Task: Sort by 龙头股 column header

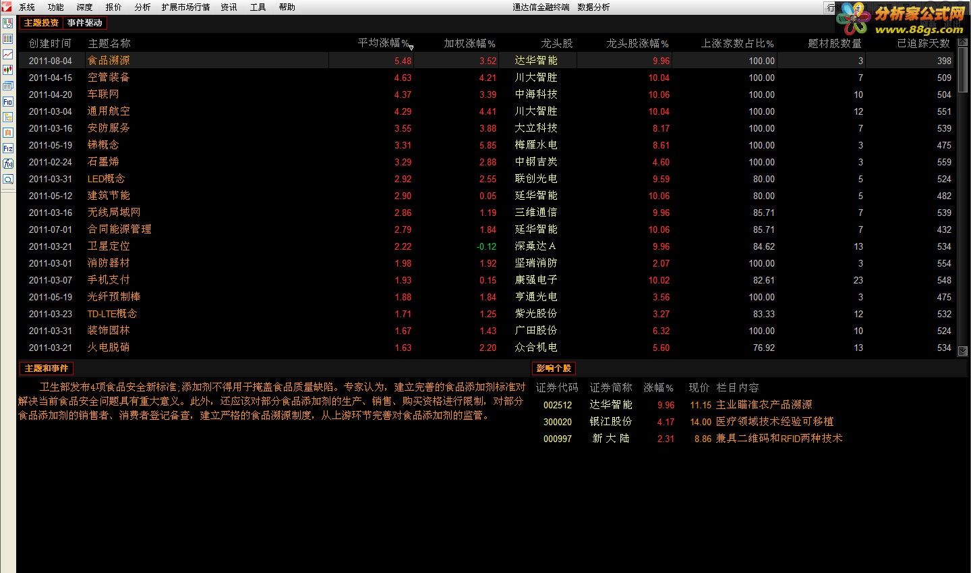Action: 557,43
